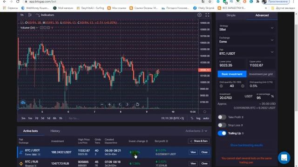Select the 1d range below chart
The width and height of the screenshot is (298, 167).
pyautogui.click(x=48, y=118)
